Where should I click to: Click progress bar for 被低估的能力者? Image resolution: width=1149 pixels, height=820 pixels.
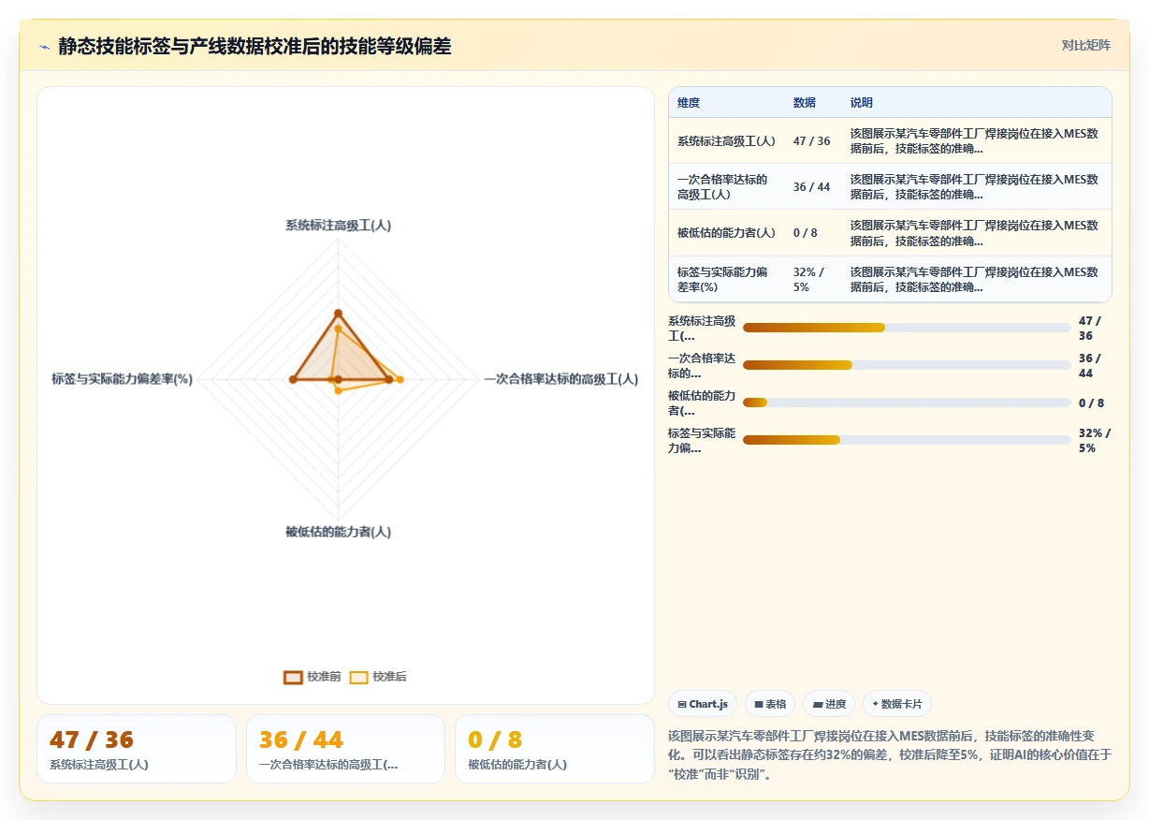click(x=907, y=403)
